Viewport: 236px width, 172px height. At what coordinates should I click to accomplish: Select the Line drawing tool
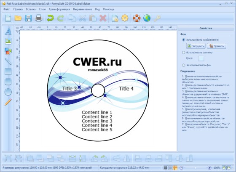8,61
